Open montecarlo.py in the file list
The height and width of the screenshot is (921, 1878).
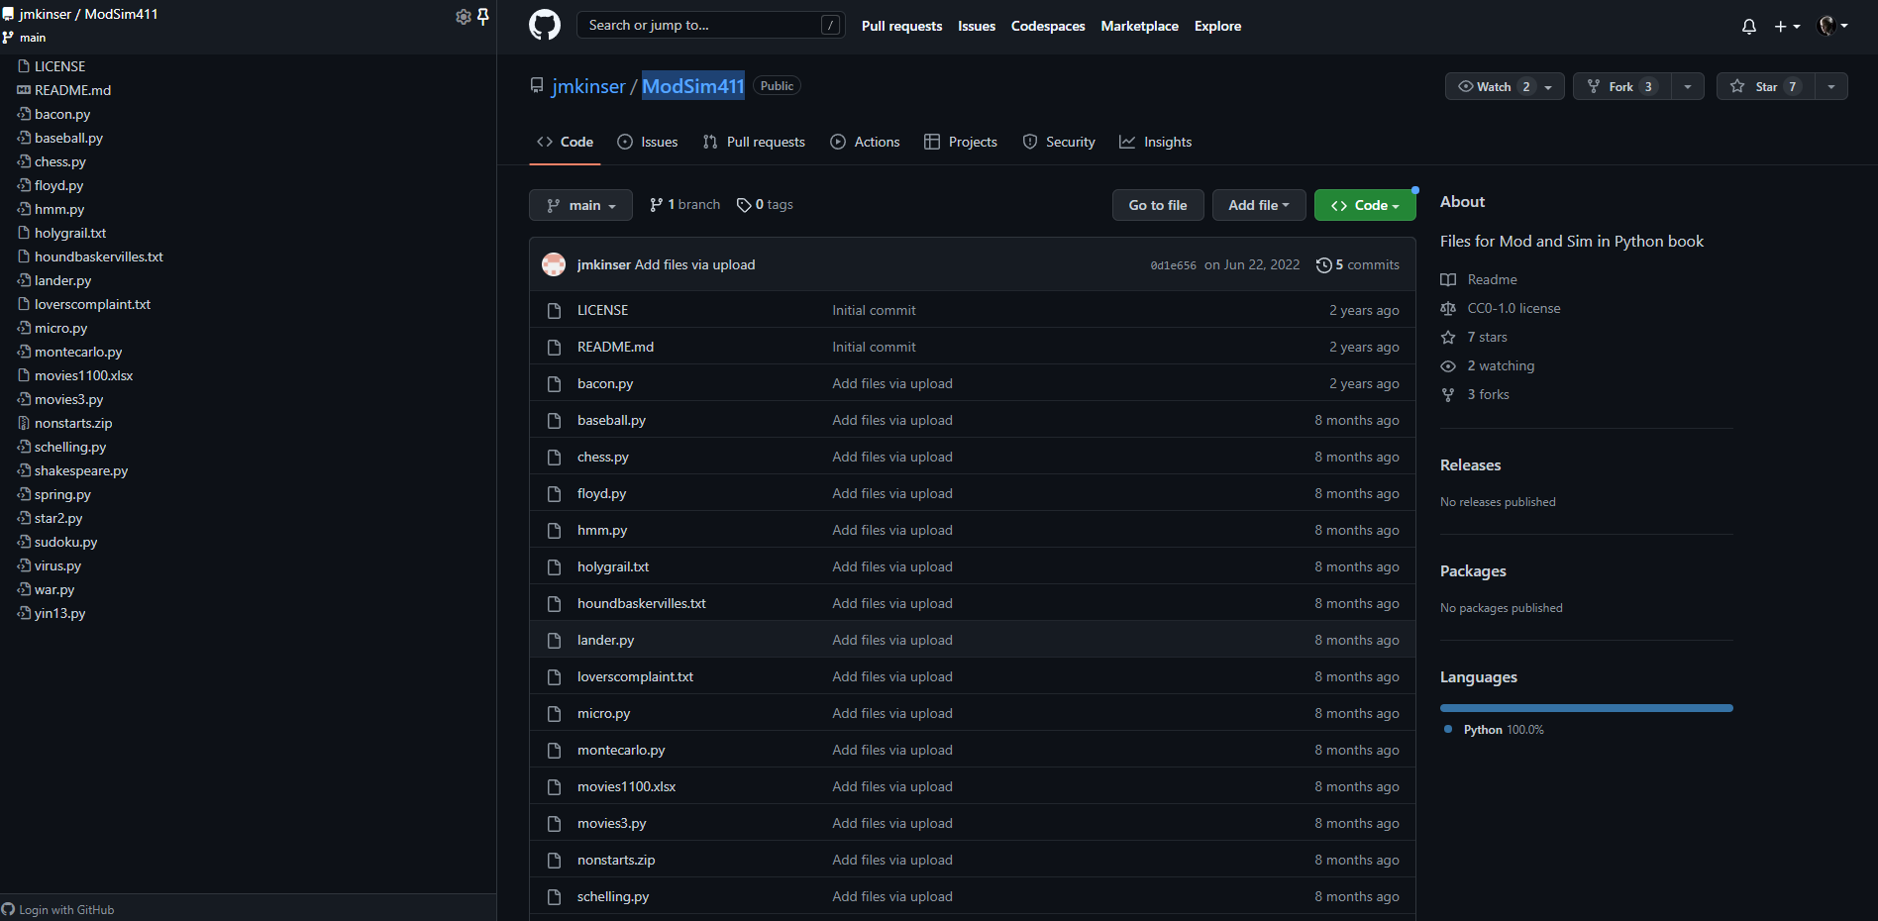click(x=621, y=750)
